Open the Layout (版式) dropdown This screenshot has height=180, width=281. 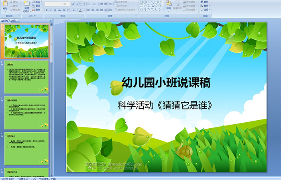click(37, 2)
